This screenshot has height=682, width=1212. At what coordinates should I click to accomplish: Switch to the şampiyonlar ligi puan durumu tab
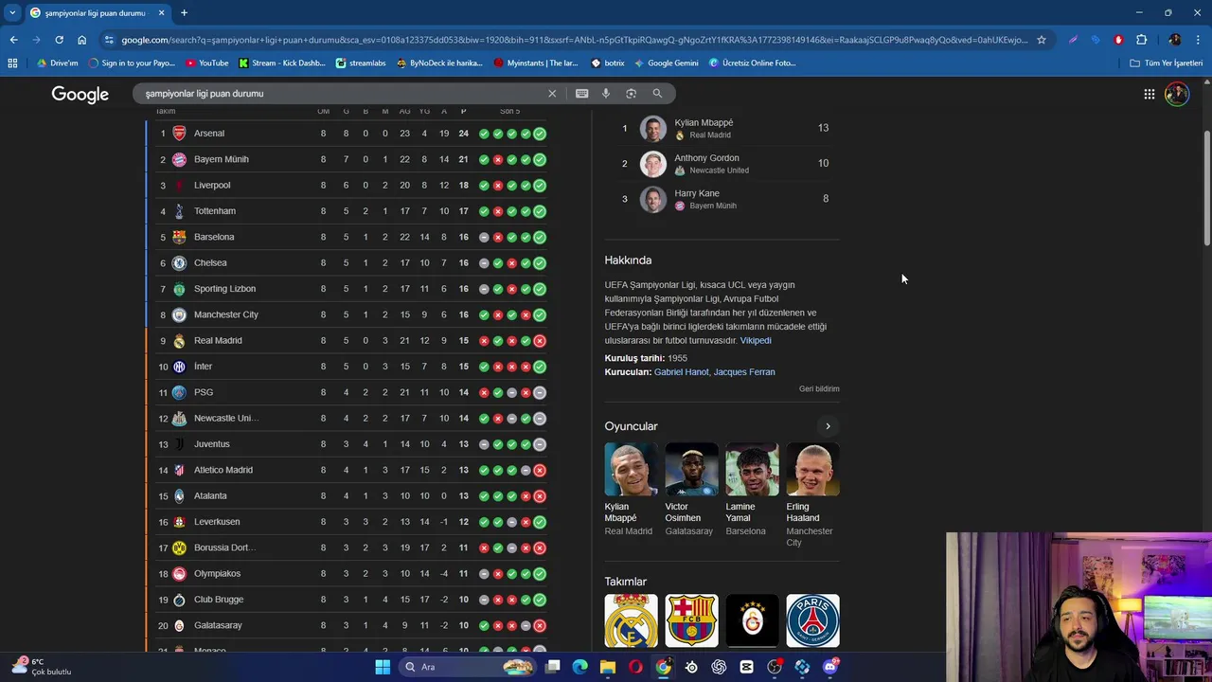(97, 12)
